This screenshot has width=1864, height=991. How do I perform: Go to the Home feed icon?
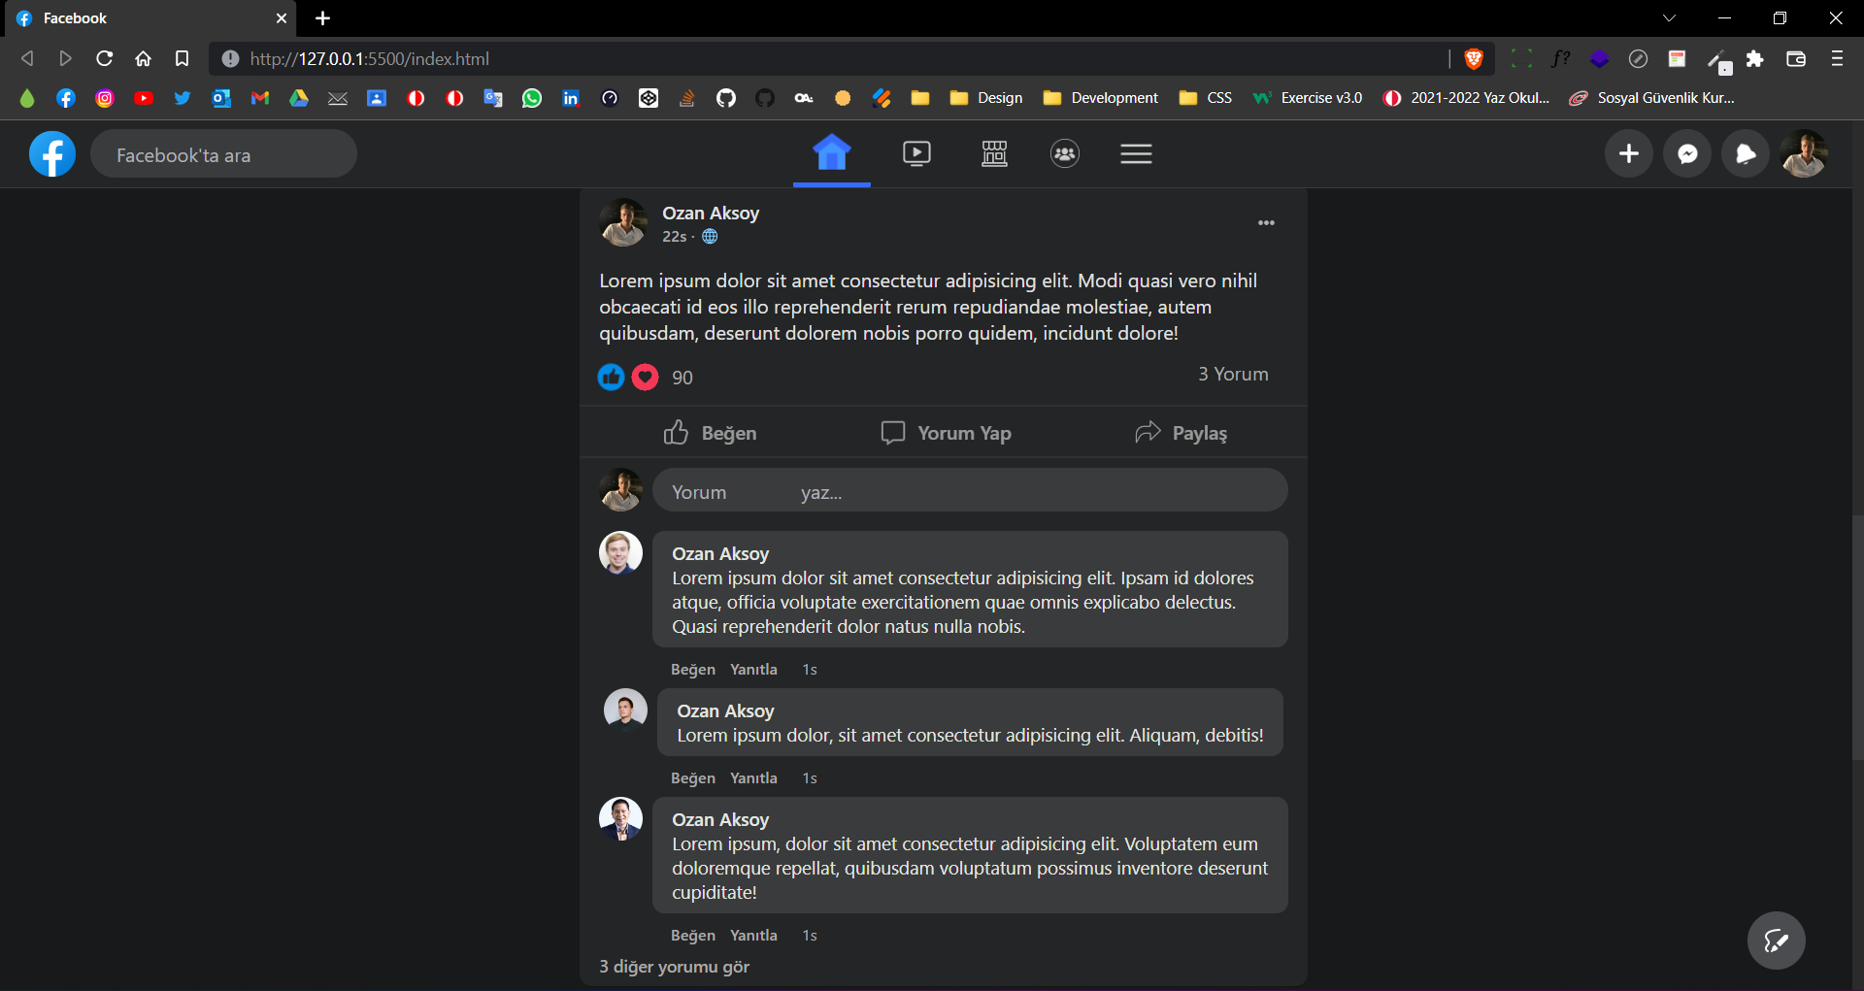pos(831,153)
